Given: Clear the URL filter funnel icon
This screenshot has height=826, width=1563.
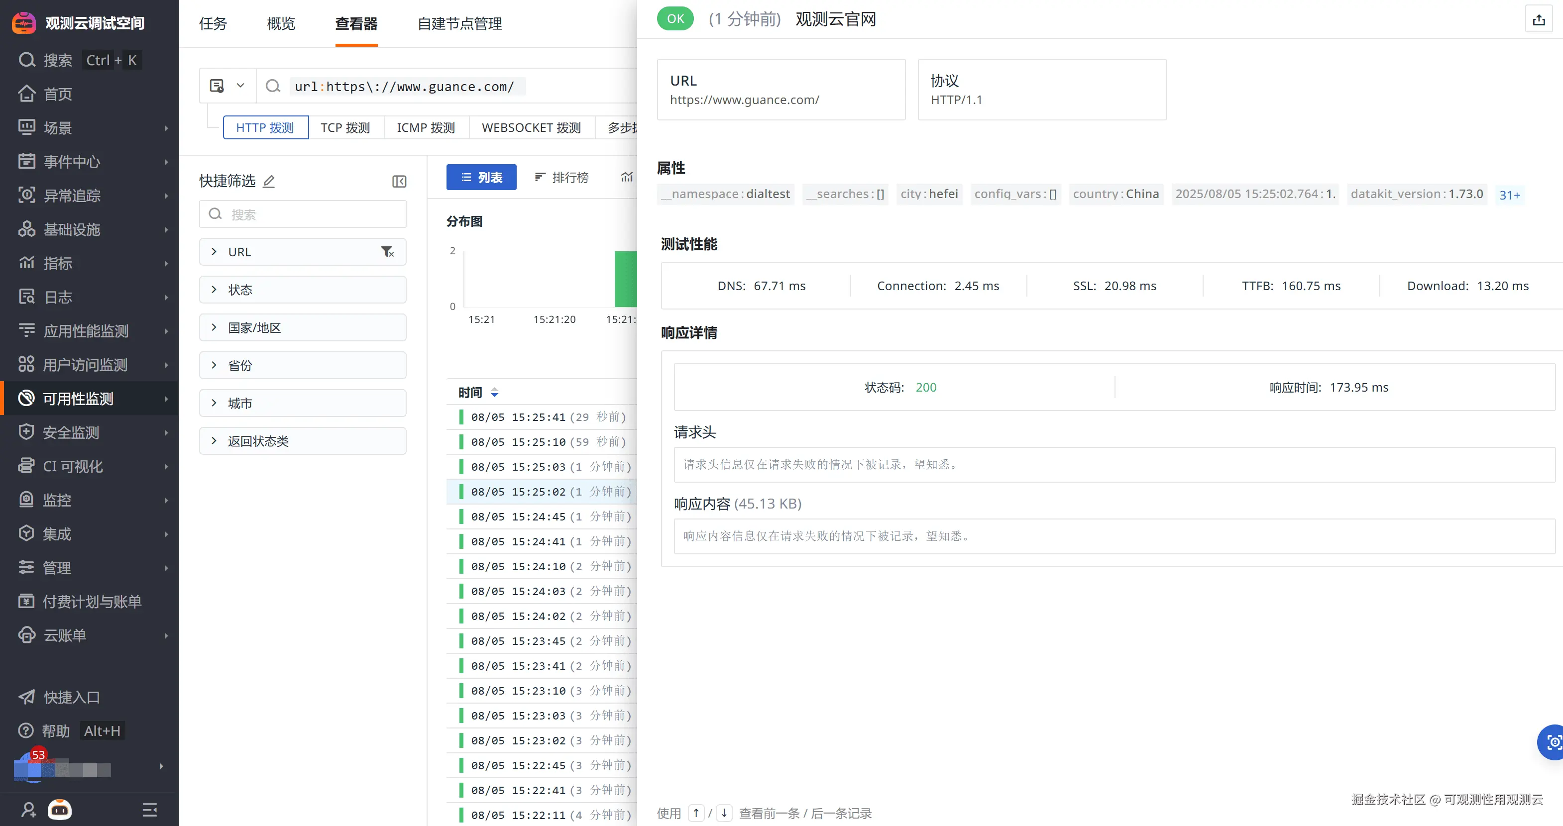Looking at the screenshot, I should click(387, 252).
